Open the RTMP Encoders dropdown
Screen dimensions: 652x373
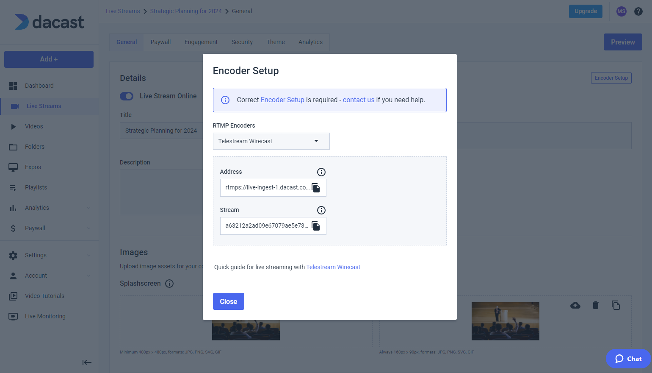coord(271,141)
